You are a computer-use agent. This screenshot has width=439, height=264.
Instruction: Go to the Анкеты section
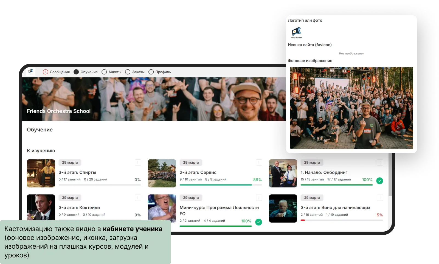(x=111, y=72)
